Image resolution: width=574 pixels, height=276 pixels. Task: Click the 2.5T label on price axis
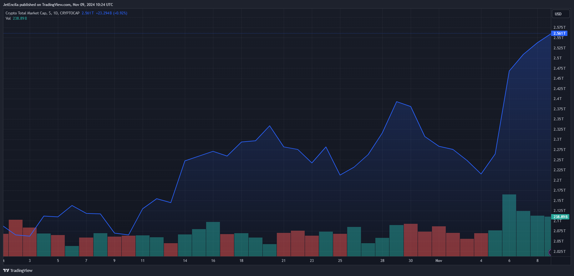point(557,58)
